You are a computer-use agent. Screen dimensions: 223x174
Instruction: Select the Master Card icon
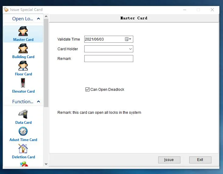pyautogui.click(x=23, y=31)
